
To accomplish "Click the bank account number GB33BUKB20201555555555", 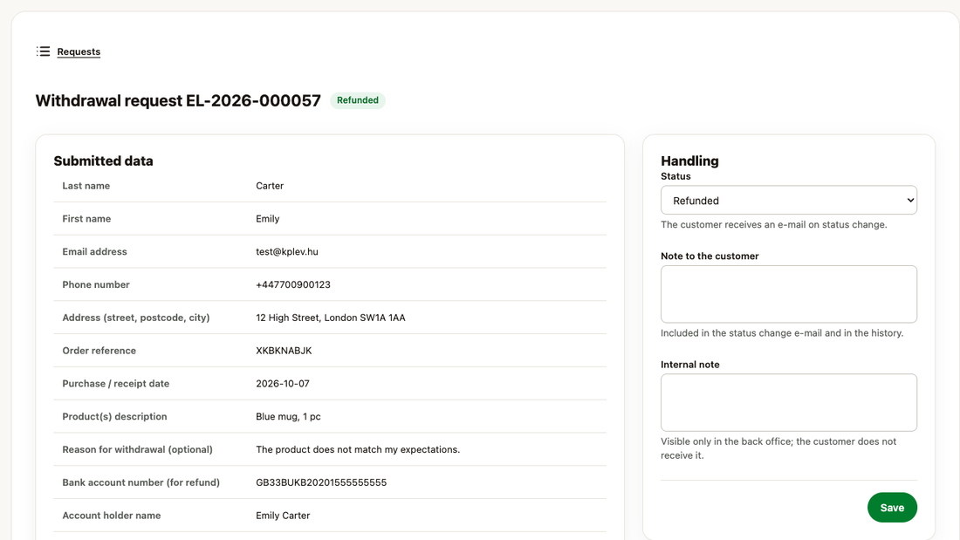I will point(321,482).
